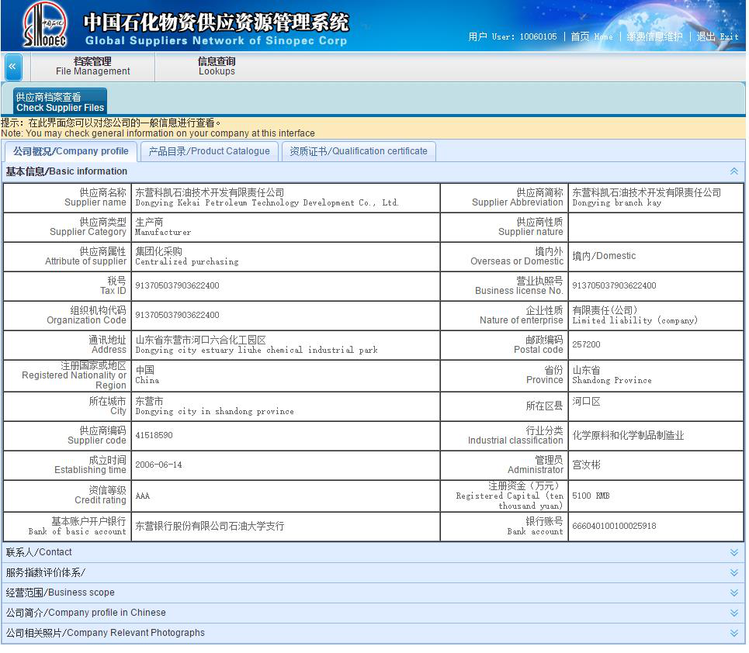Select postal code 257200
The height and width of the screenshot is (653, 749).
pyautogui.click(x=586, y=344)
